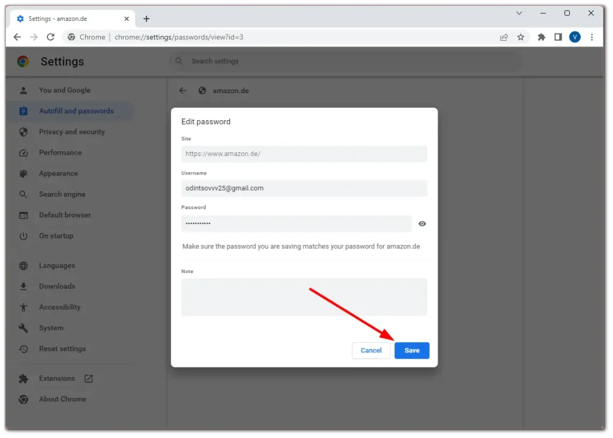The height and width of the screenshot is (438, 613).
Task: Reload the page with refresh icon
Action: (51, 37)
